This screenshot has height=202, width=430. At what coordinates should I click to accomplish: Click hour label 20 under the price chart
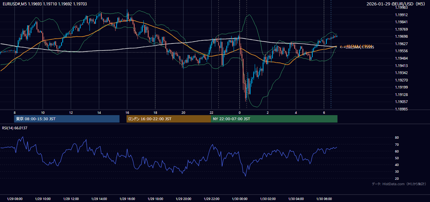[x=183, y=112]
